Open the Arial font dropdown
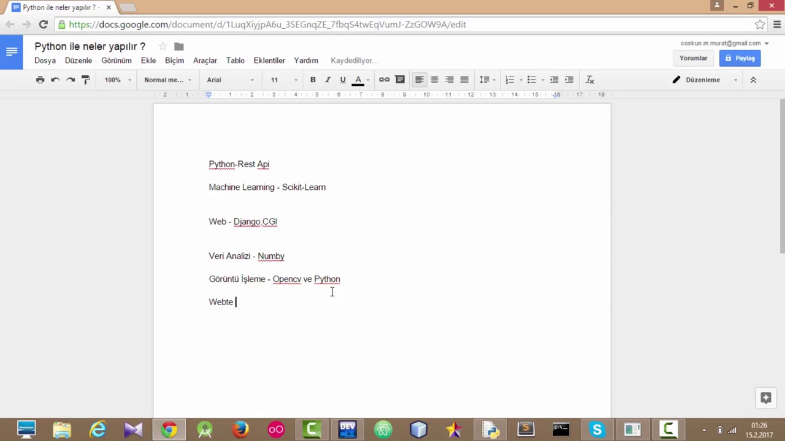Screen dimensions: 785x441 point(231,80)
